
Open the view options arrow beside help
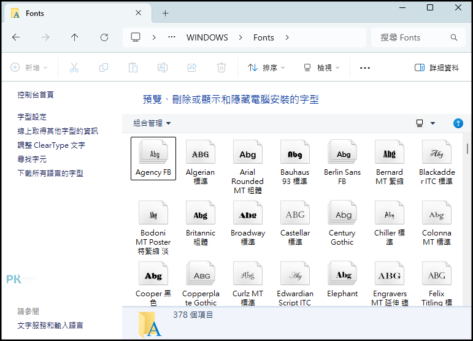point(433,123)
